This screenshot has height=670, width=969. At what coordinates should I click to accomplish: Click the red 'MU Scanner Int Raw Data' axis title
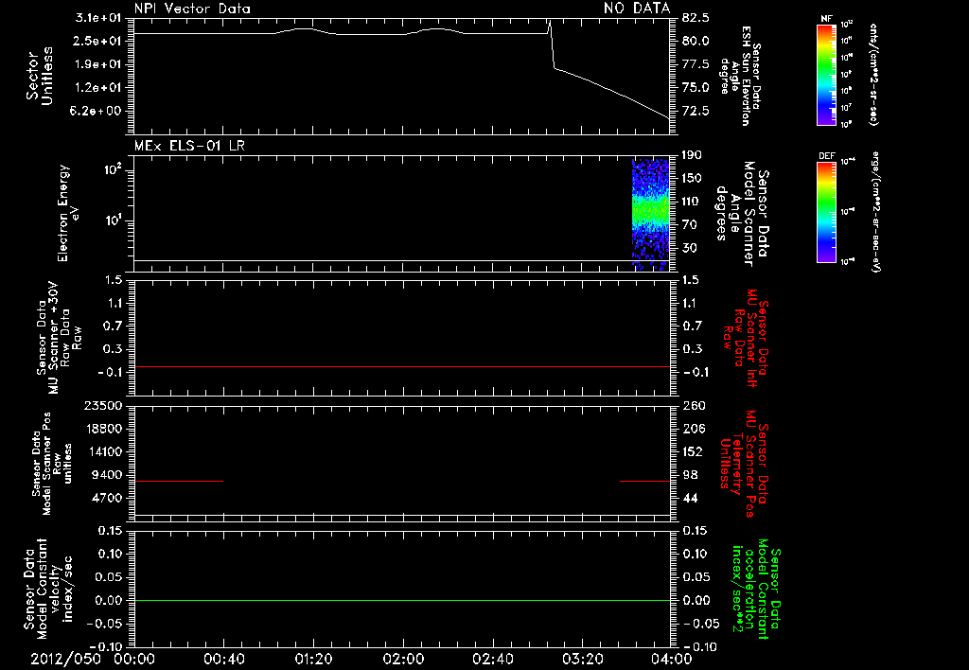[x=744, y=339]
